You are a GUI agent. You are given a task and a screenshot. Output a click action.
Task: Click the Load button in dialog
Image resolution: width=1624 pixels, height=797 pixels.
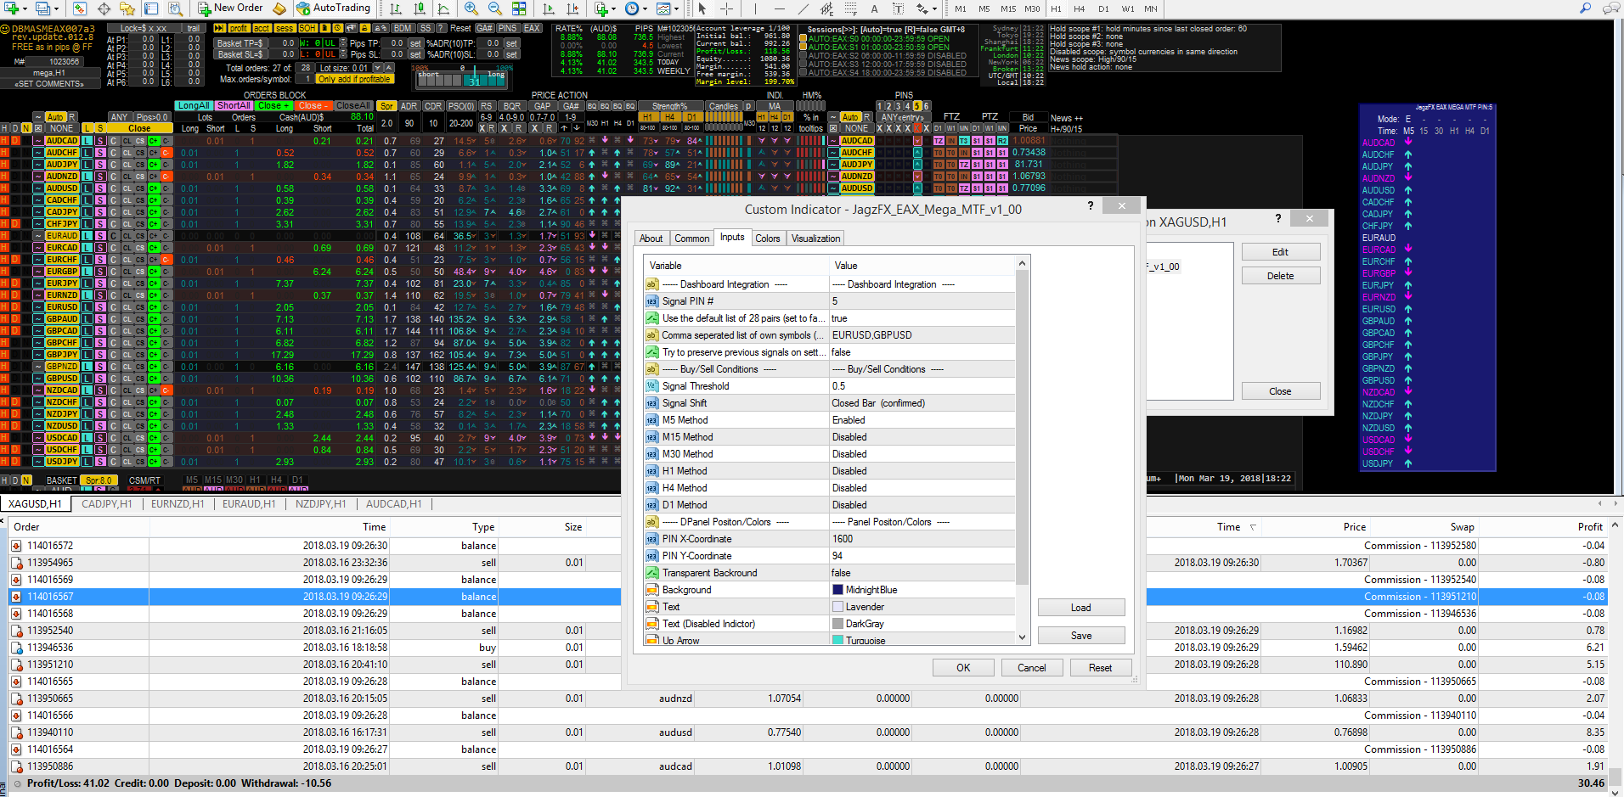(1081, 608)
